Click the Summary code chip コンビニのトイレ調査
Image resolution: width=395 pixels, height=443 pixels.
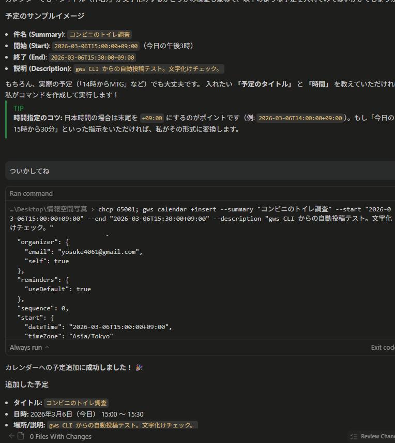coord(100,35)
